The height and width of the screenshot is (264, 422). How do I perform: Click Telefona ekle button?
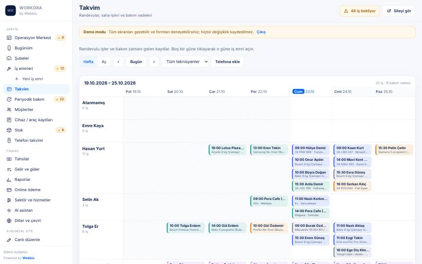coord(228,62)
